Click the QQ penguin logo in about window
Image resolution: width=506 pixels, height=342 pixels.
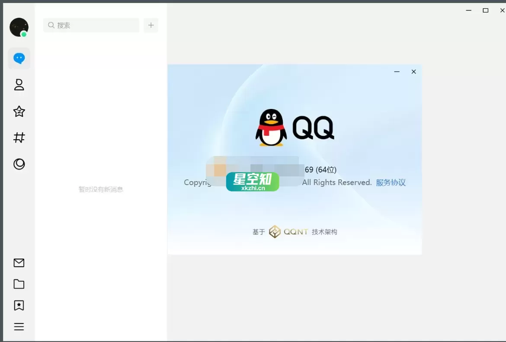click(x=271, y=128)
